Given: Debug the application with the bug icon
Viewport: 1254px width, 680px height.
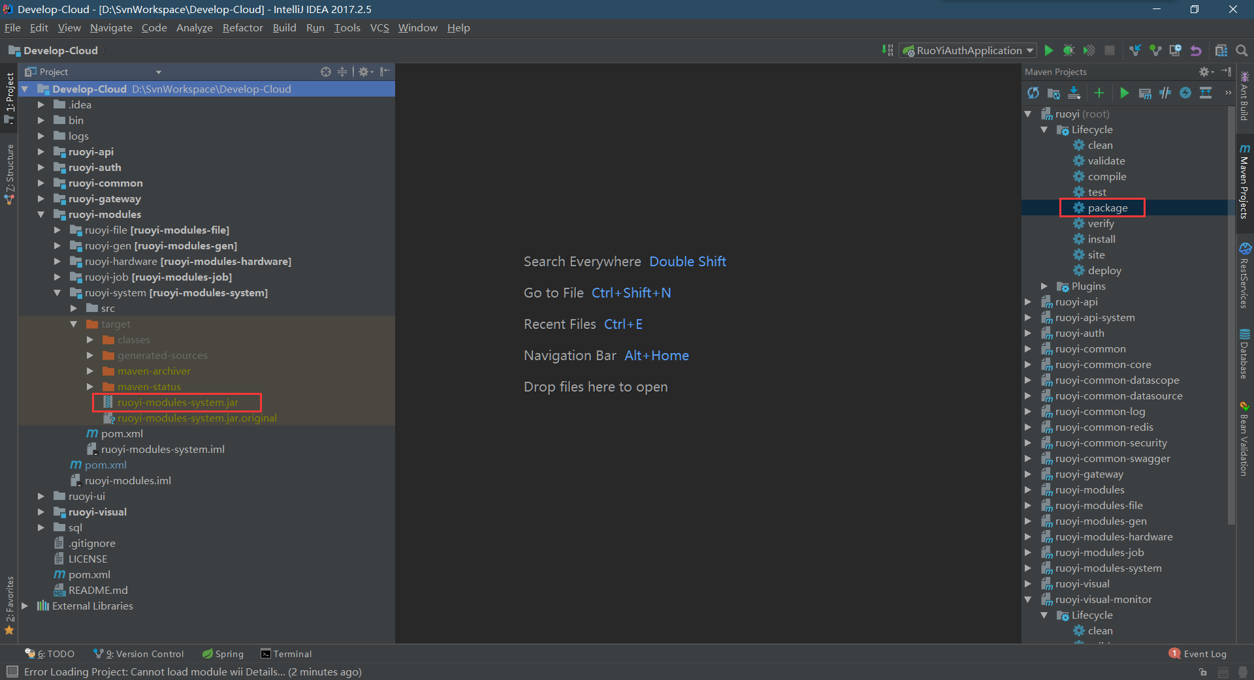Looking at the screenshot, I should coord(1069,50).
